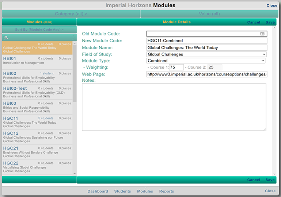
Task: Open the Module Type dropdown
Action: tap(206, 61)
